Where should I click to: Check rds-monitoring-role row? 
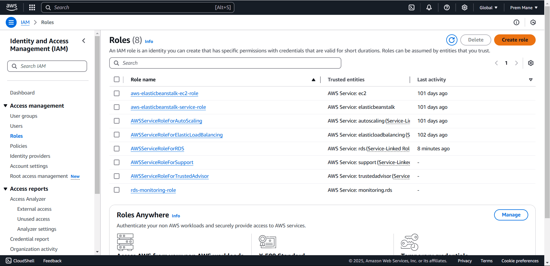(117, 190)
